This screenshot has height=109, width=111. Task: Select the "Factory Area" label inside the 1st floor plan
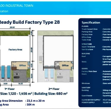[15, 49]
